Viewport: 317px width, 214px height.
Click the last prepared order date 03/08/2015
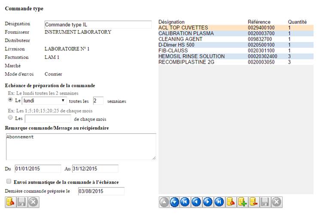tap(101, 191)
